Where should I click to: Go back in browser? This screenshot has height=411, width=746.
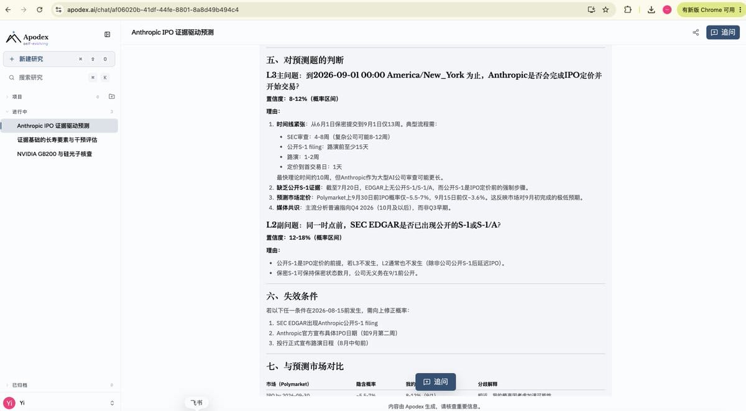[x=8, y=10]
